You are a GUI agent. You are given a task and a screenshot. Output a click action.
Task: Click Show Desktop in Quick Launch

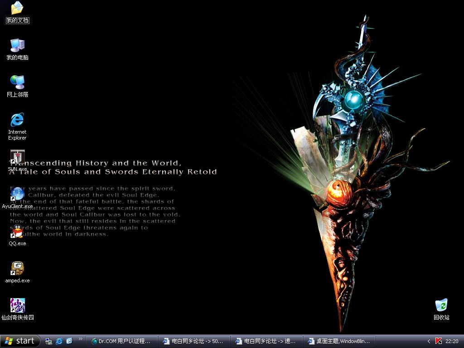coord(48,341)
